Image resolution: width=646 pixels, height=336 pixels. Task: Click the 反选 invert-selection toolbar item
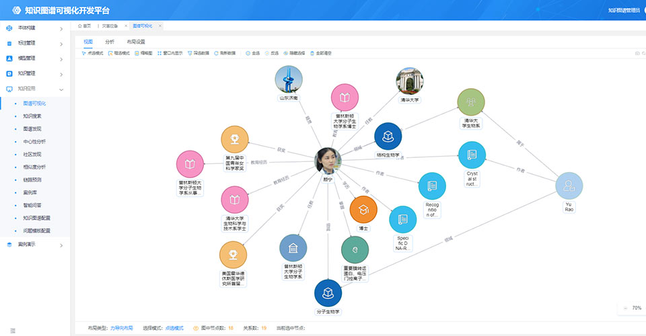(x=271, y=52)
